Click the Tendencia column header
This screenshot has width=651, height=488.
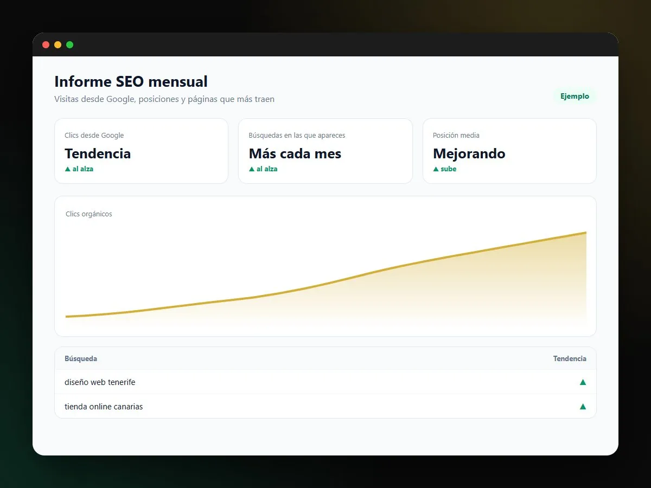click(x=570, y=358)
